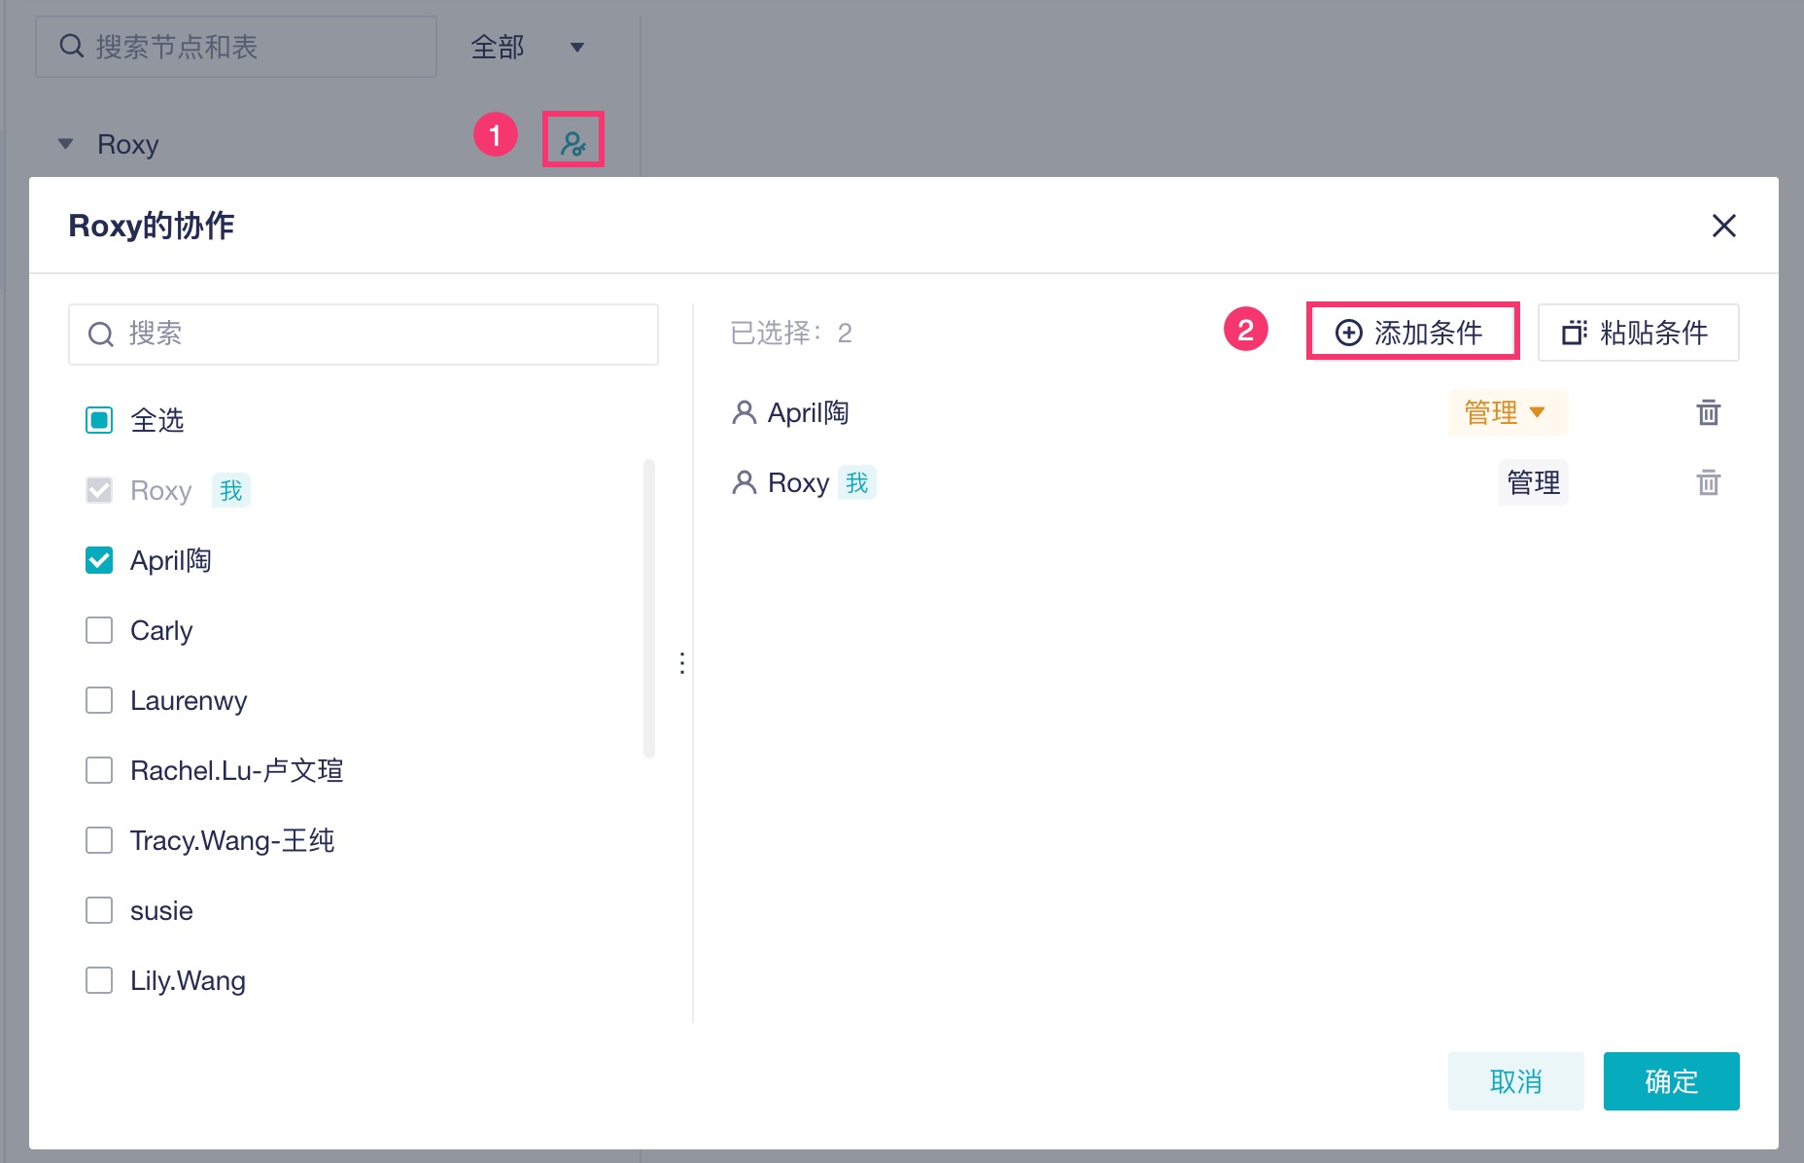Click the collaboration icon next to Roxy
Image resolution: width=1804 pixels, height=1163 pixels.
click(573, 143)
